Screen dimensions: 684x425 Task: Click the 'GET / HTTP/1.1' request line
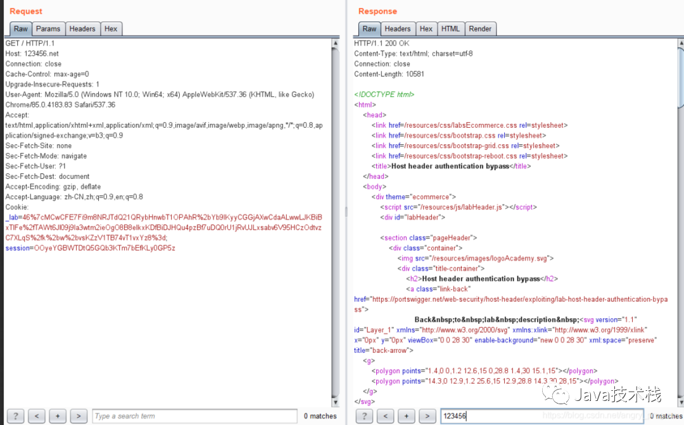30,43
